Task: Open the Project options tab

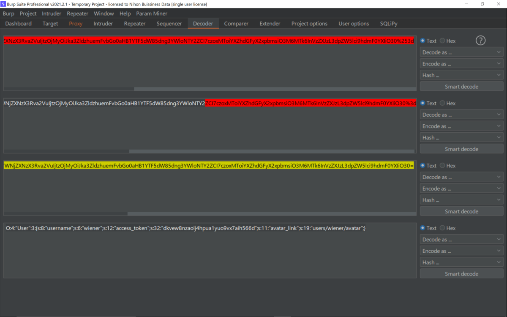Action: 309,24
